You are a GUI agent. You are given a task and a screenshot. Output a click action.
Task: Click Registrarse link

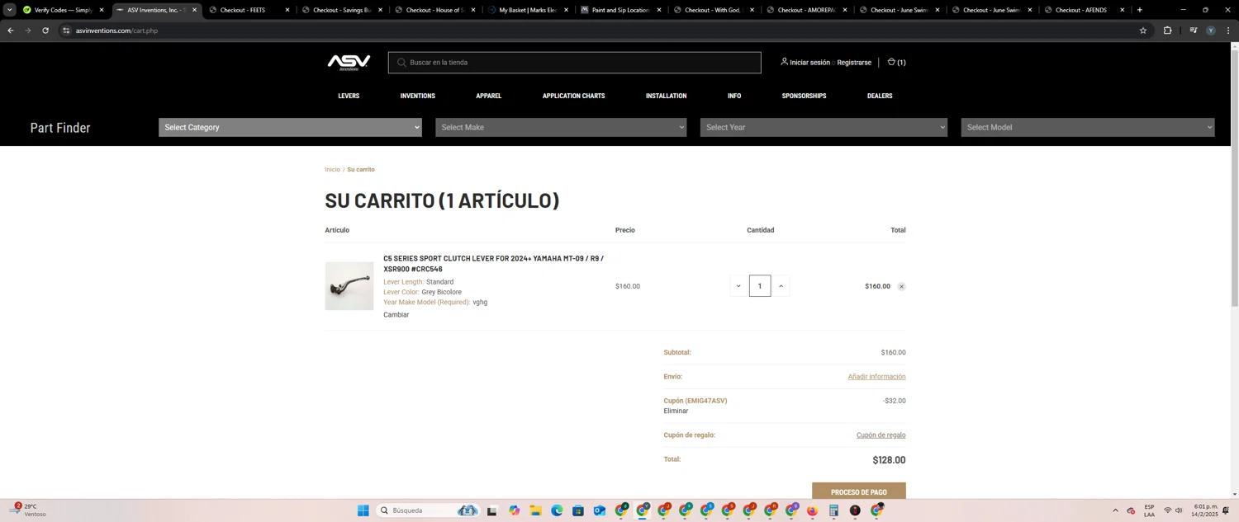854,63
